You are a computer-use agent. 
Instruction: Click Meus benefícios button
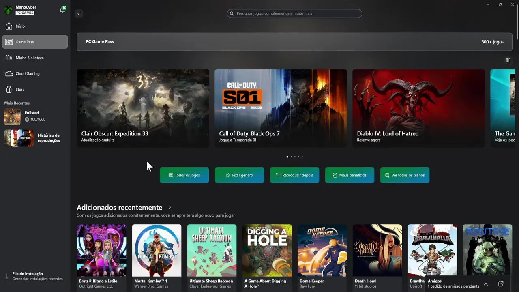pos(350,175)
